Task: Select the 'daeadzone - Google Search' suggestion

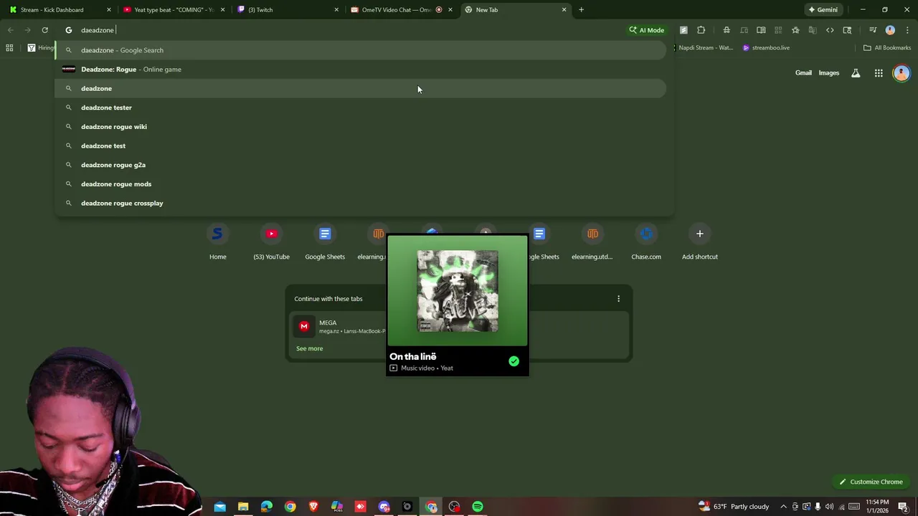Action: click(x=360, y=50)
